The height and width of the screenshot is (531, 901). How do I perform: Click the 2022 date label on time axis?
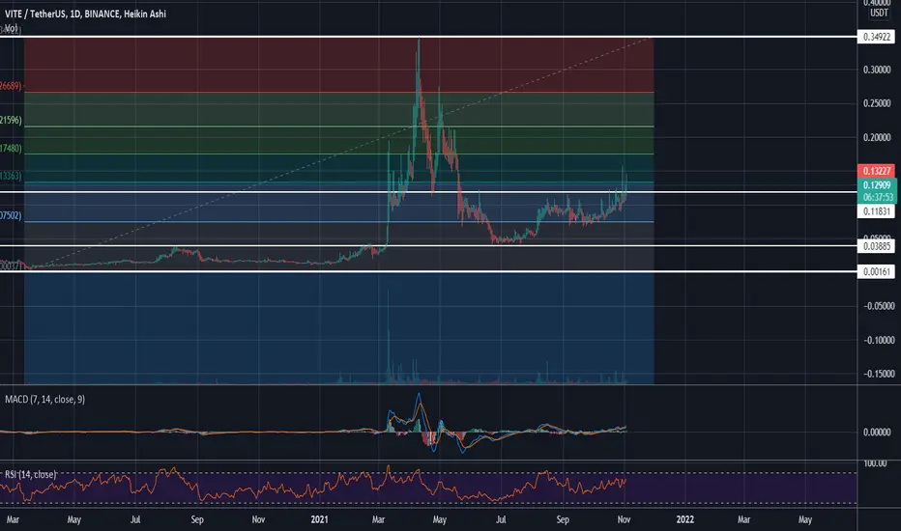tap(685, 519)
